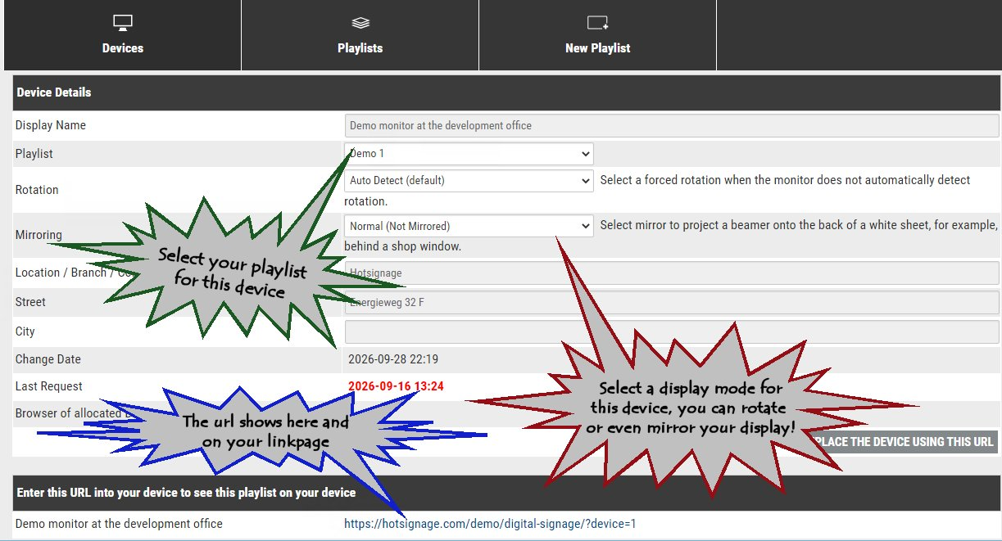Go to the New Playlist tab
This screenshot has width=1002, height=541.
[597, 35]
